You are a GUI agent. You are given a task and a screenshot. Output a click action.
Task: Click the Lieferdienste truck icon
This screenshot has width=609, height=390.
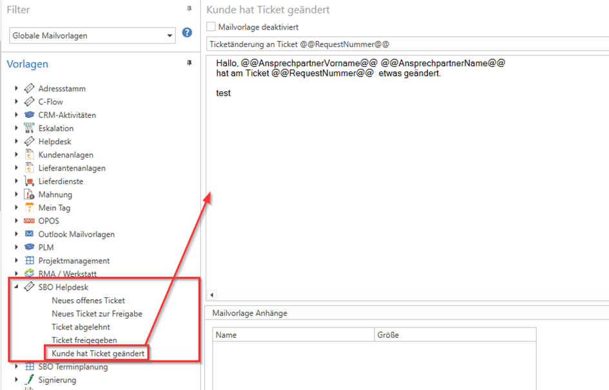[x=29, y=181]
